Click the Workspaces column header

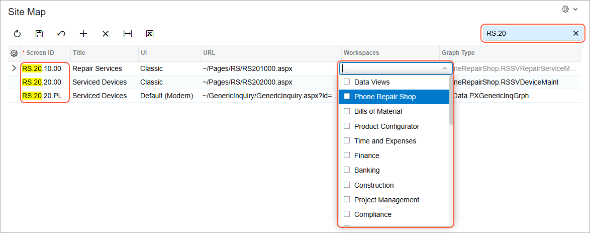361,53
